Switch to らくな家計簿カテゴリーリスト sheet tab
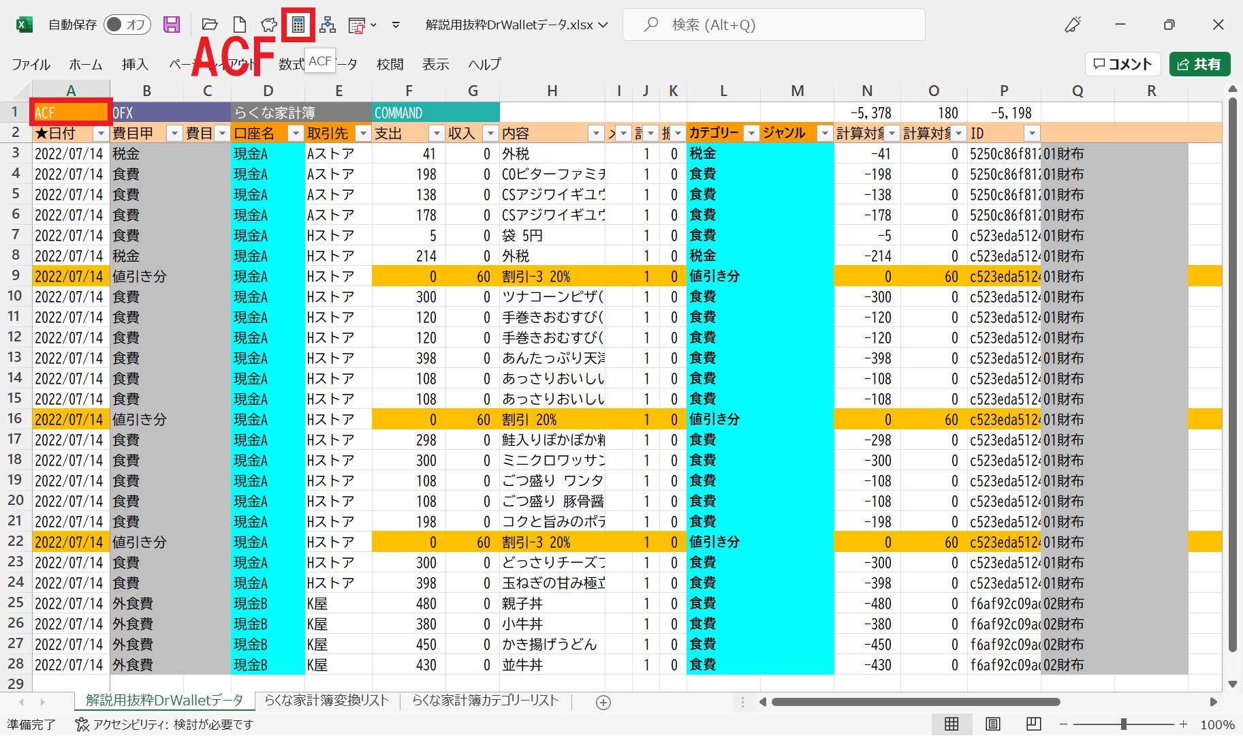The width and height of the screenshot is (1243, 736). [x=485, y=701]
